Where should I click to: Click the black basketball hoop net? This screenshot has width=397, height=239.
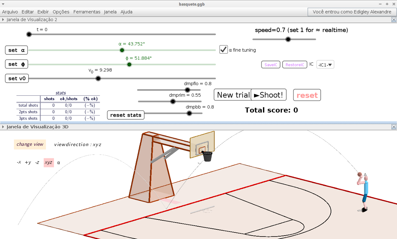tap(208, 156)
